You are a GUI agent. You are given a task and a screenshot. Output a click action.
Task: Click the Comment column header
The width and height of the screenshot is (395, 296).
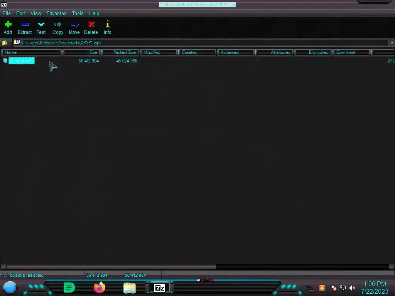352,52
